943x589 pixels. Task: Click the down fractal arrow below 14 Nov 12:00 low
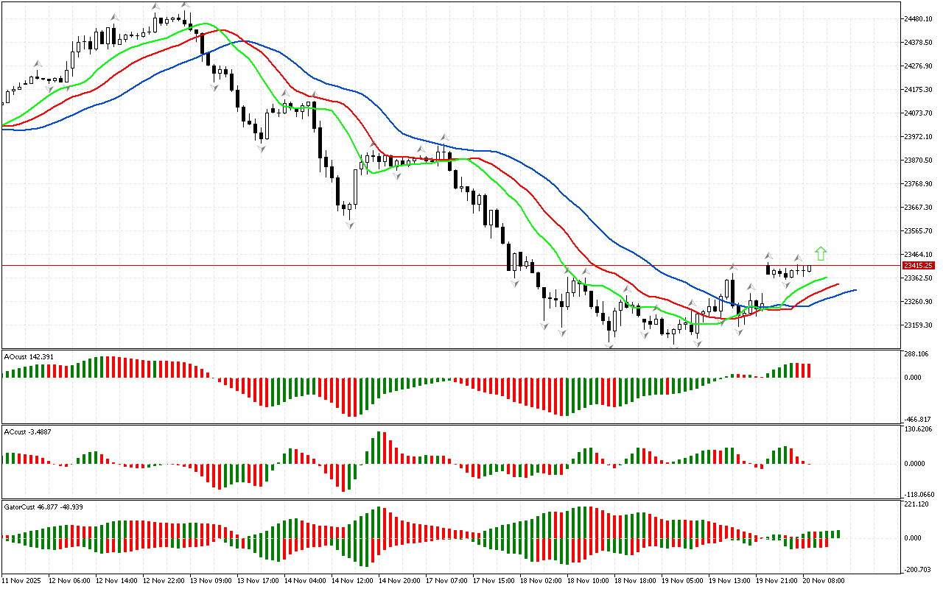[348, 224]
